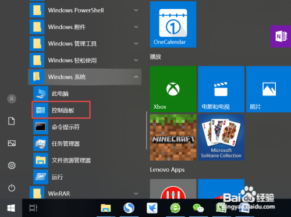
Task: Open Settings gear in Start sidebar
Action: (x=12, y=165)
